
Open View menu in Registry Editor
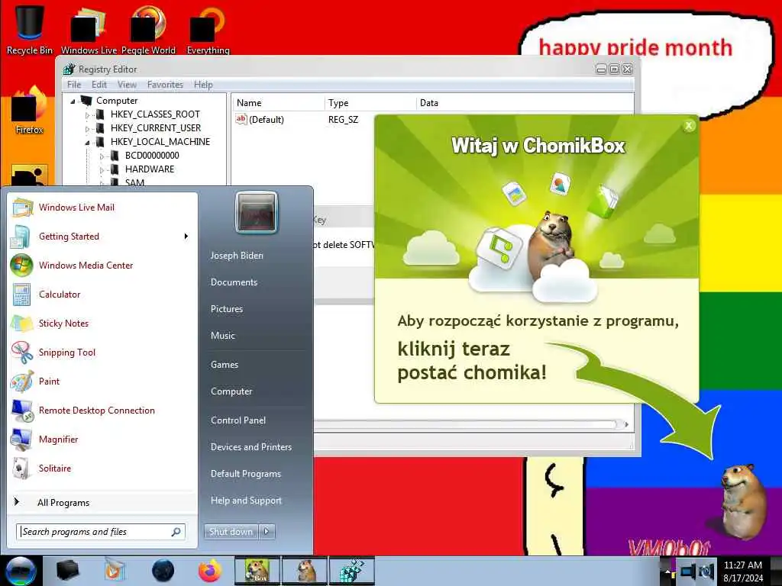(x=127, y=85)
